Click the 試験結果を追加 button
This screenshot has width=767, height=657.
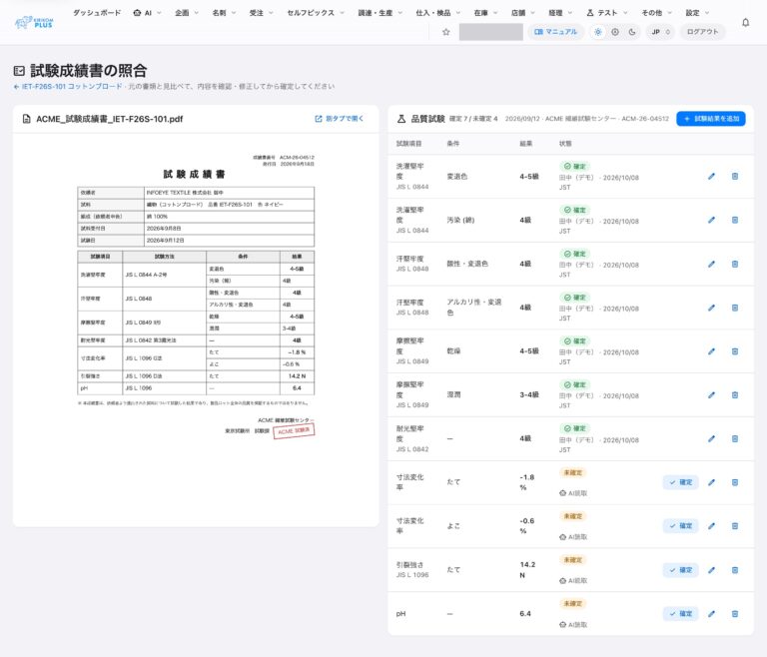[x=711, y=119]
